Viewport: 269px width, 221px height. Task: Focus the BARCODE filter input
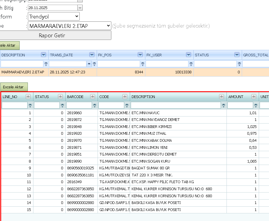(x=79, y=105)
